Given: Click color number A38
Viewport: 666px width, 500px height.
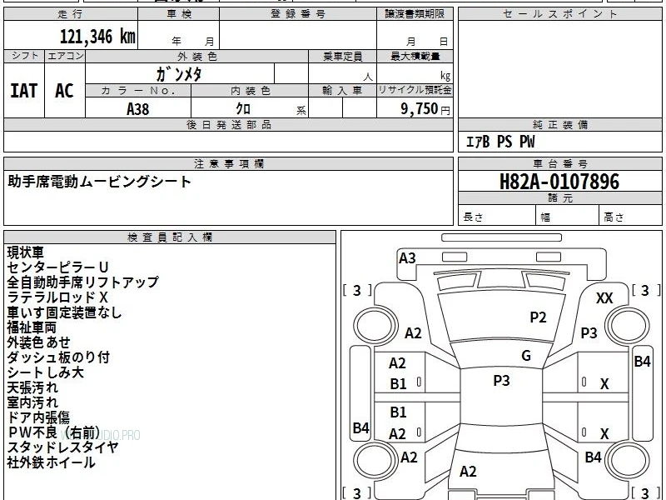Looking at the screenshot, I should pos(138,109).
